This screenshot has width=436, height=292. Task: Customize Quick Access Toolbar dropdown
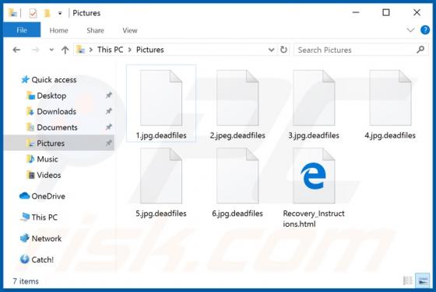(x=60, y=13)
